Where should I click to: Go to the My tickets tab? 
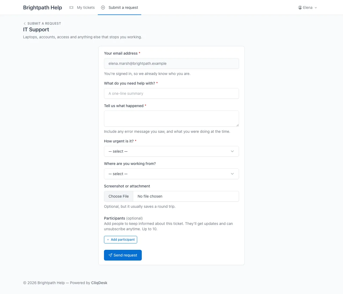(x=82, y=7)
